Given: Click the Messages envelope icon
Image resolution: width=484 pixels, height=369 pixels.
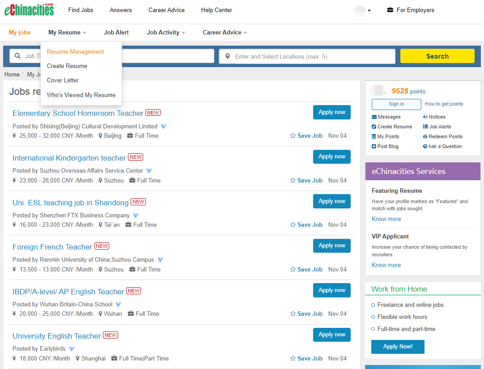Looking at the screenshot, I should (x=374, y=117).
